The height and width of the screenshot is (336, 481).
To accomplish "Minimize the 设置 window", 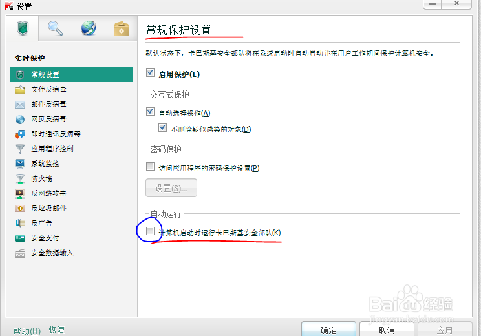I will pos(433,4).
